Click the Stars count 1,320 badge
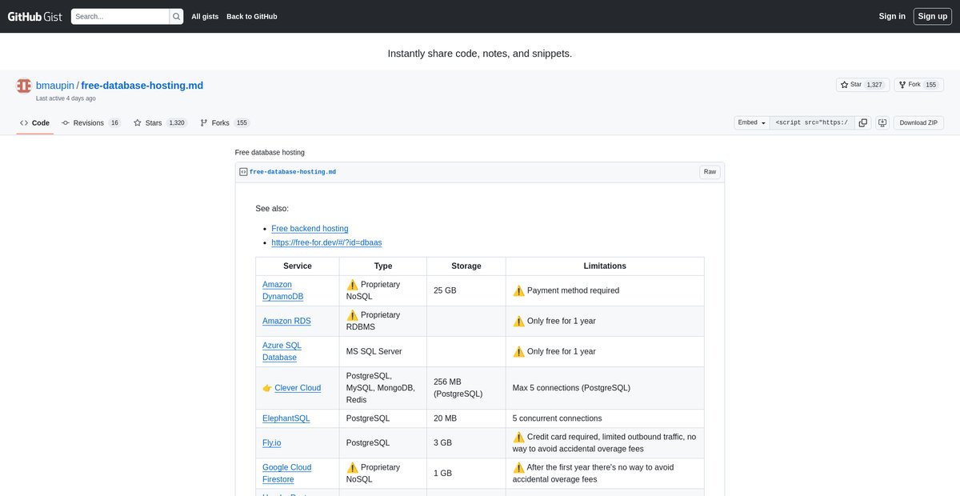960x496 pixels. point(178,123)
